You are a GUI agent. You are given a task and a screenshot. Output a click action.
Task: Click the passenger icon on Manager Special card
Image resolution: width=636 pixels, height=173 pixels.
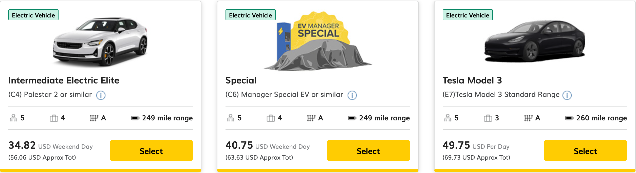[231, 118]
